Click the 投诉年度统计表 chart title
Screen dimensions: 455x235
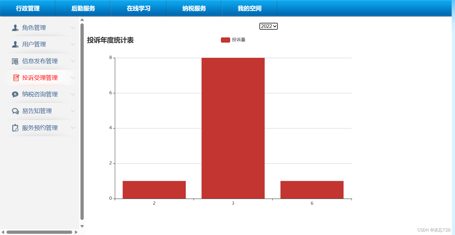[x=110, y=40]
